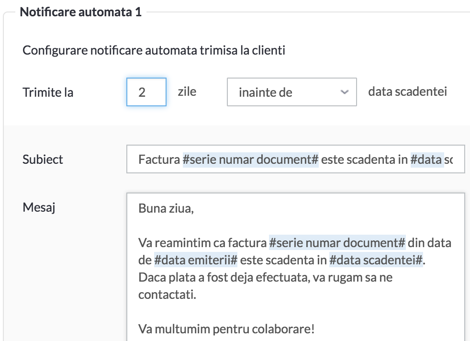Click the "Subiect" field label
The image size is (470, 341).
[43, 159]
